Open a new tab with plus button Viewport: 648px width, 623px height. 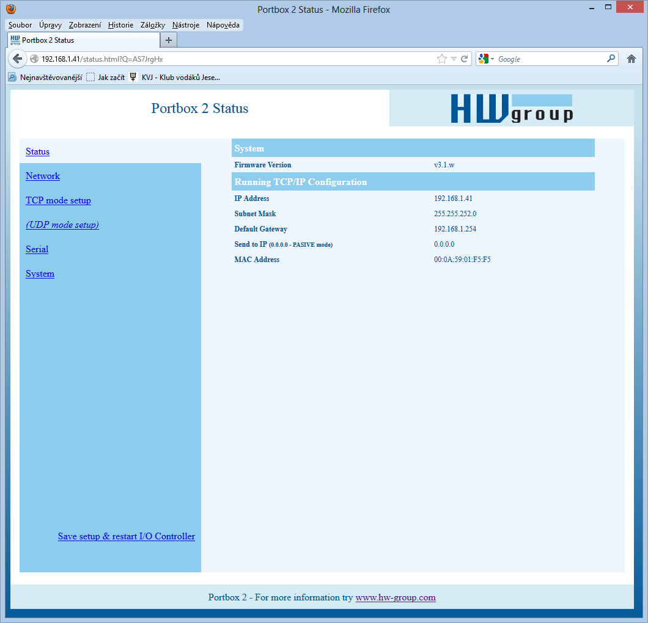pyautogui.click(x=169, y=40)
